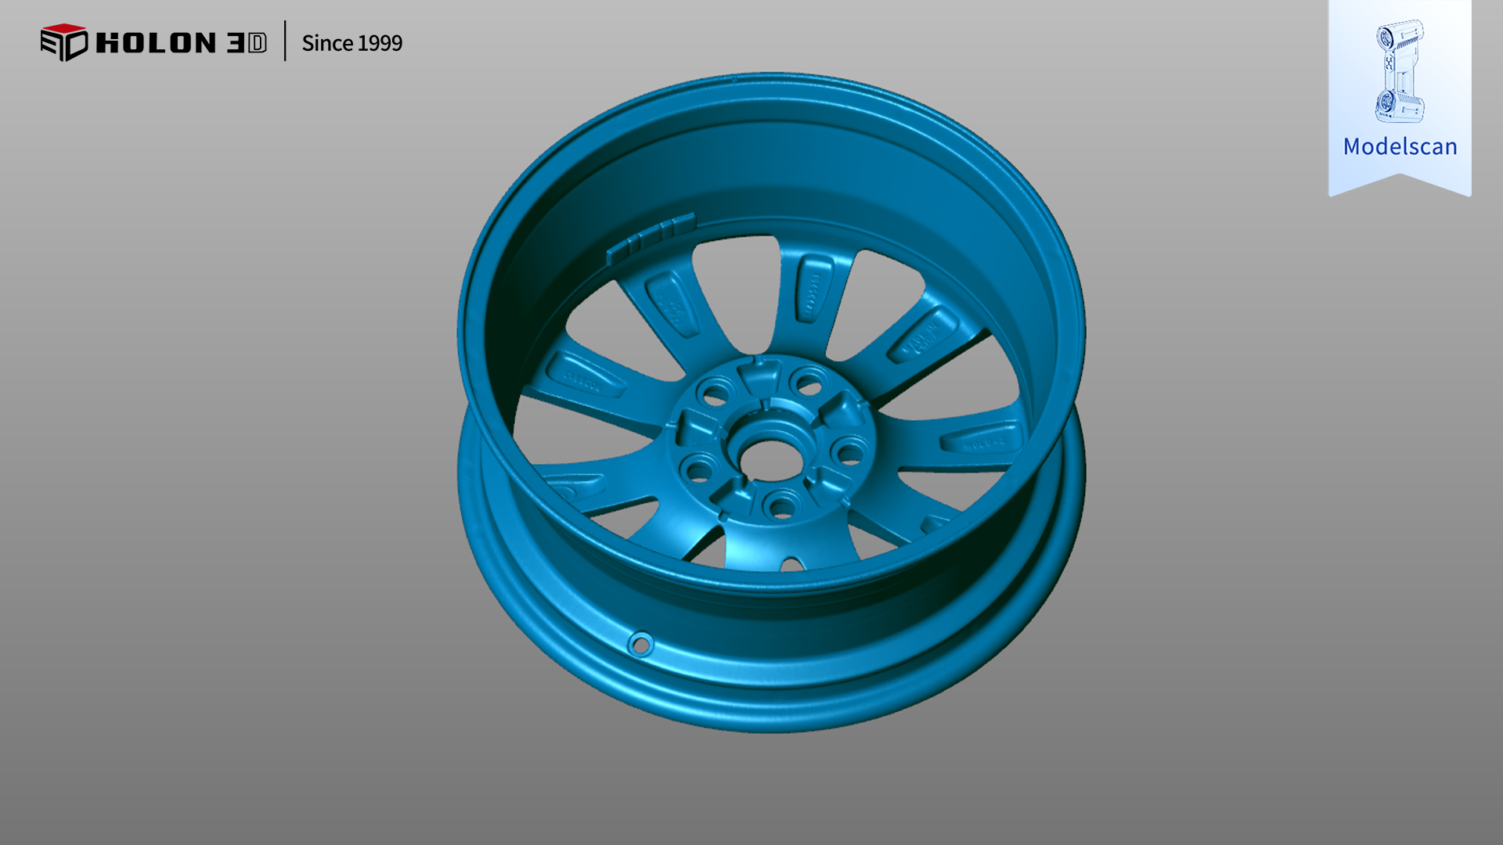
Task: Select the embossed pocket on the far-right spoke
Action: [x=982, y=438]
